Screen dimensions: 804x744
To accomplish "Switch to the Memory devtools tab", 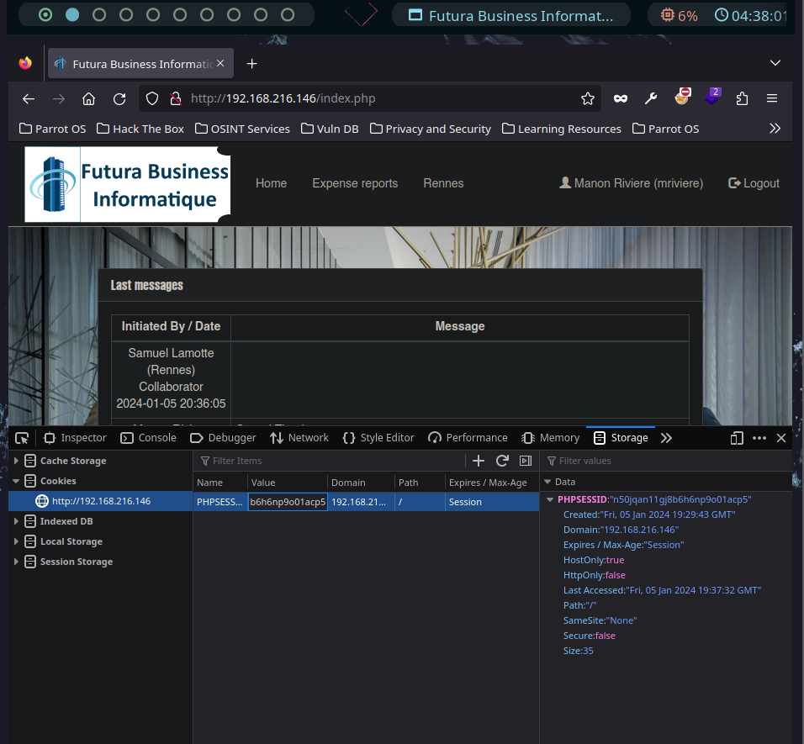I will click(551, 438).
